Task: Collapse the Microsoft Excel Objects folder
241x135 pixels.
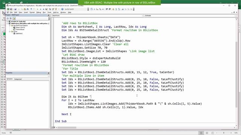Action: pyautogui.click(x=9, y=25)
